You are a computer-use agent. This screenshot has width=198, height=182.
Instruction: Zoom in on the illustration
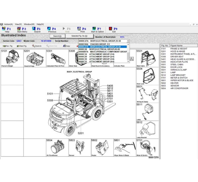pos(37,46)
